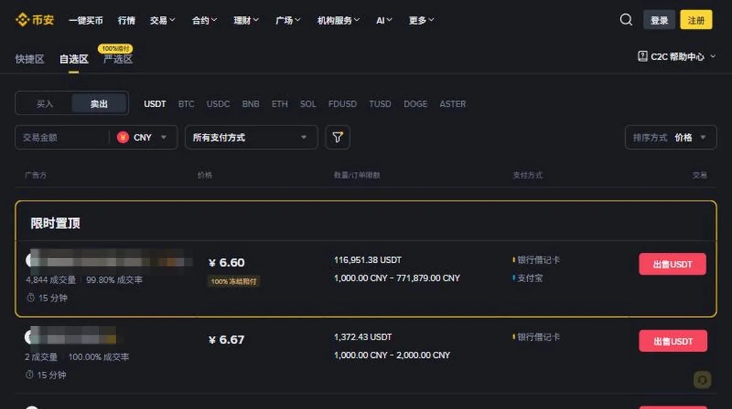Select the ASTER coin tab
The image size is (732, 409).
[453, 104]
